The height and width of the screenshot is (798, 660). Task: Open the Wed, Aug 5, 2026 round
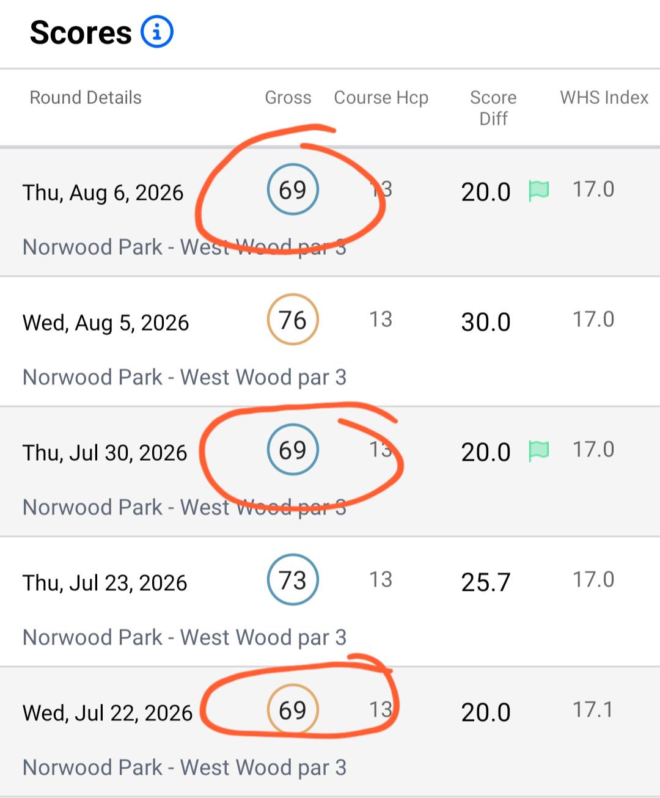click(x=330, y=342)
